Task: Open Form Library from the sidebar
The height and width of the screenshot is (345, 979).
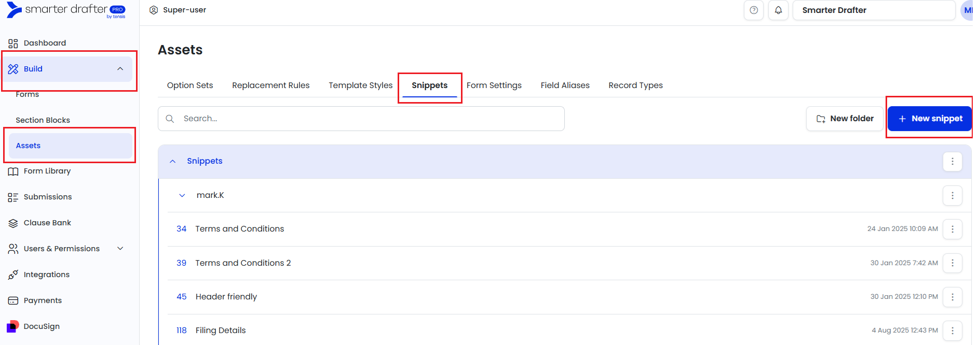Action: point(47,171)
